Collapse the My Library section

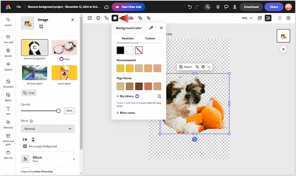(118, 96)
